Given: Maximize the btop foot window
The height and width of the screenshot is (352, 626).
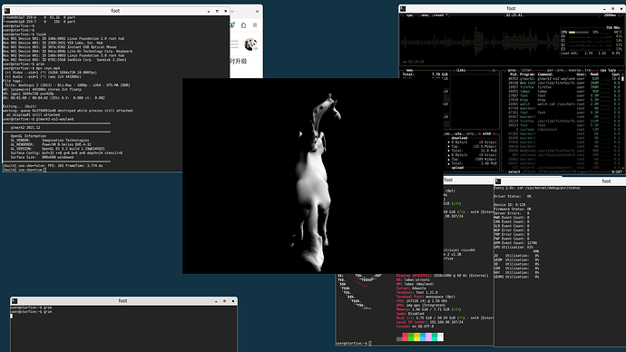Looking at the screenshot, I should [612, 8].
